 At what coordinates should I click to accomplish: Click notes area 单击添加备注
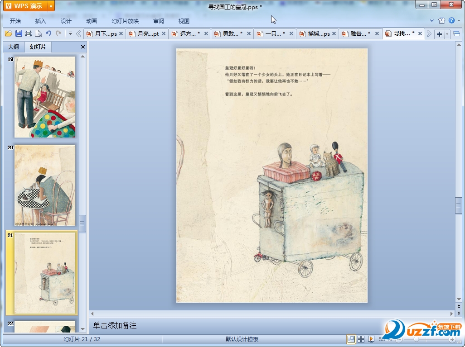pyautogui.click(x=115, y=325)
